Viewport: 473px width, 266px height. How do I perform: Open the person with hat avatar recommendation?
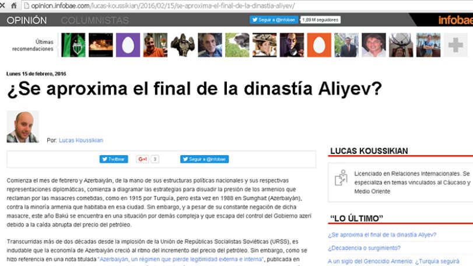point(265,45)
